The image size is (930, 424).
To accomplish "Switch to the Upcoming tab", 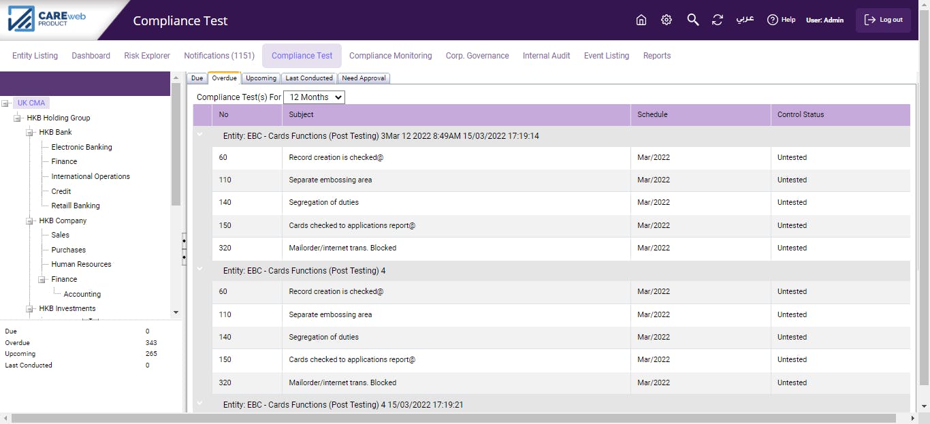I will click(261, 78).
